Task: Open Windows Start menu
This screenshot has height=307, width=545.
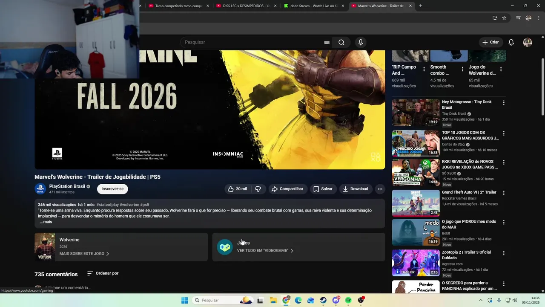Action: (184, 300)
